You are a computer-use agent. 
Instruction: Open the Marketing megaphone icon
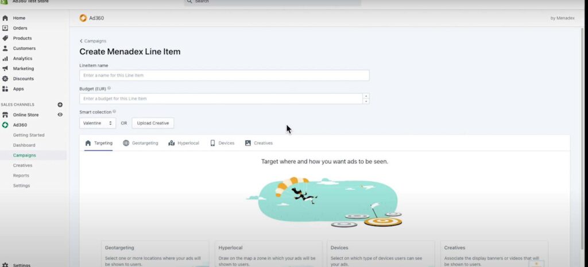click(5, 68)
